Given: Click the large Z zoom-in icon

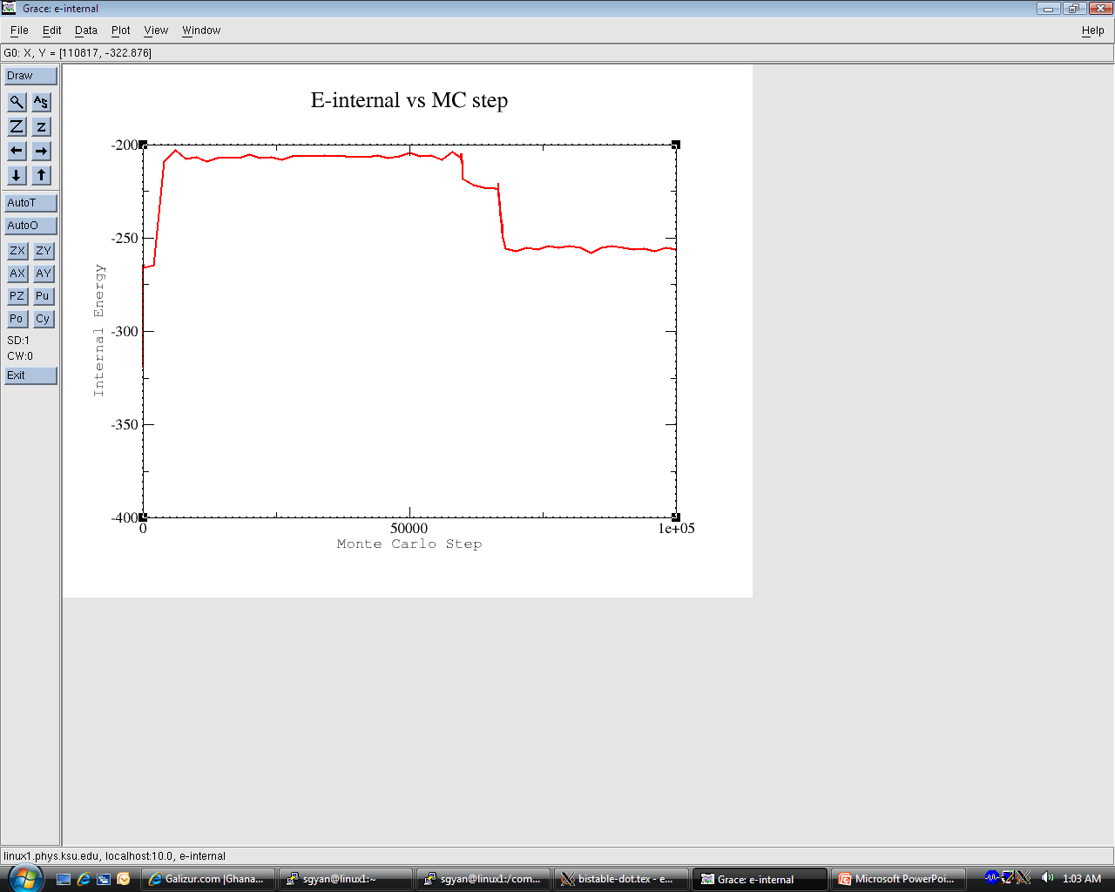Looking at the screenshot, I should [x=17, y=126].
